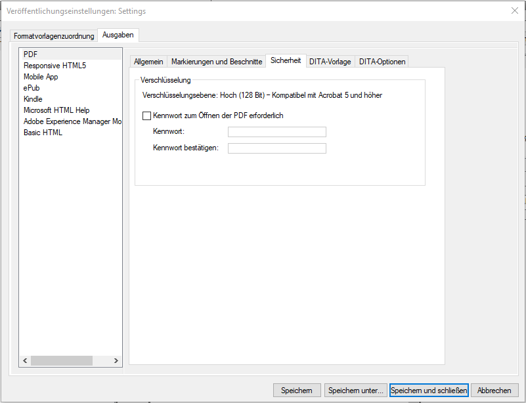The height and width of the screenshot is (403, 526).
Task: Click the right arrow of the horizontal scrollbar
Action: [x=117, y=360]
